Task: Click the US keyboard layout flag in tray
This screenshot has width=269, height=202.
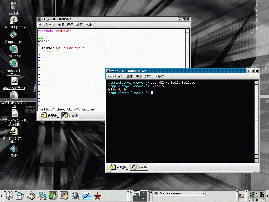Action: pos(241,195)
